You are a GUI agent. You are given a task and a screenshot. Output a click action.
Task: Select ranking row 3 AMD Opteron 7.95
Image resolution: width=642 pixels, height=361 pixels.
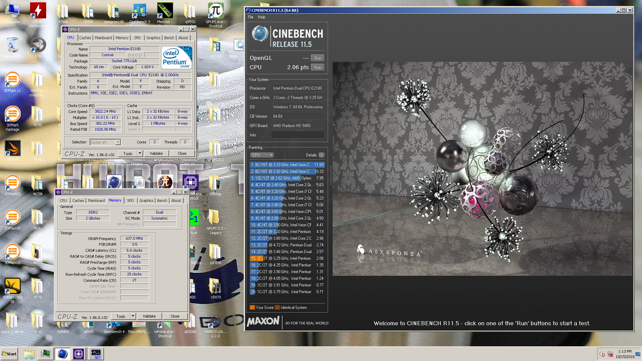287,178
